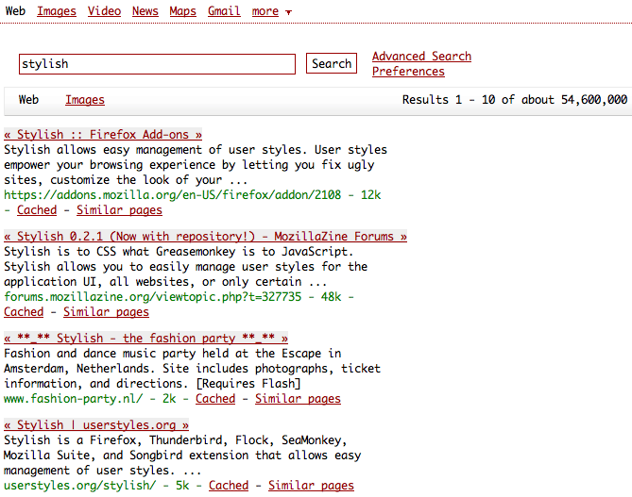Click snippet 'Stylish is to CSS what Greasemonkey'
This screenshot has height=497, width=632.
click(119, 252)
